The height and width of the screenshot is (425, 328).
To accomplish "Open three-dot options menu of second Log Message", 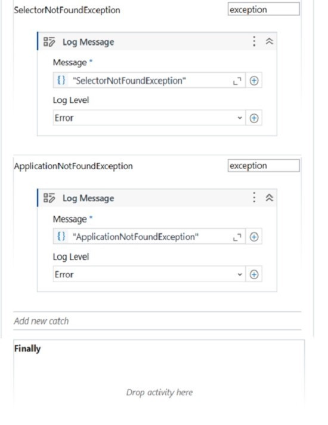I will [x=254, y=197].
